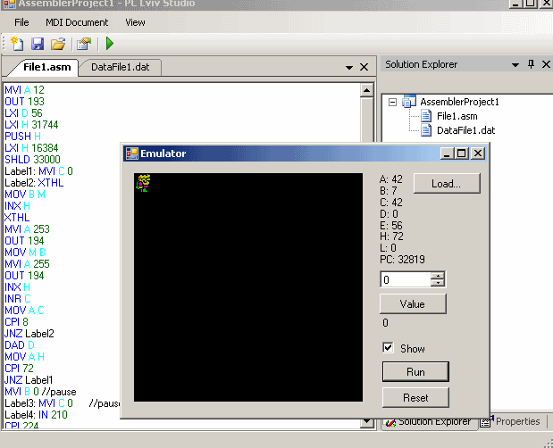
Task: Increase the numeric value with up spinner
Action: 437,276
